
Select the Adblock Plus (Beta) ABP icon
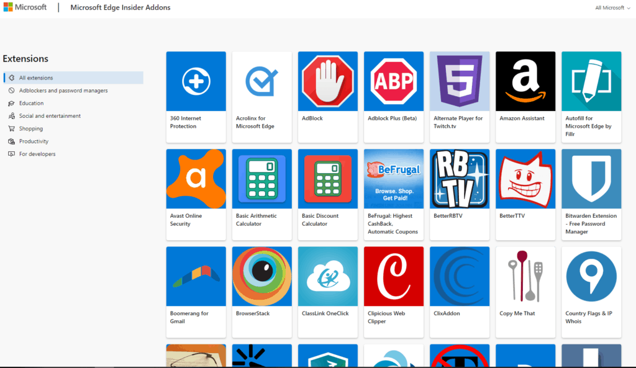click(394, 81)
